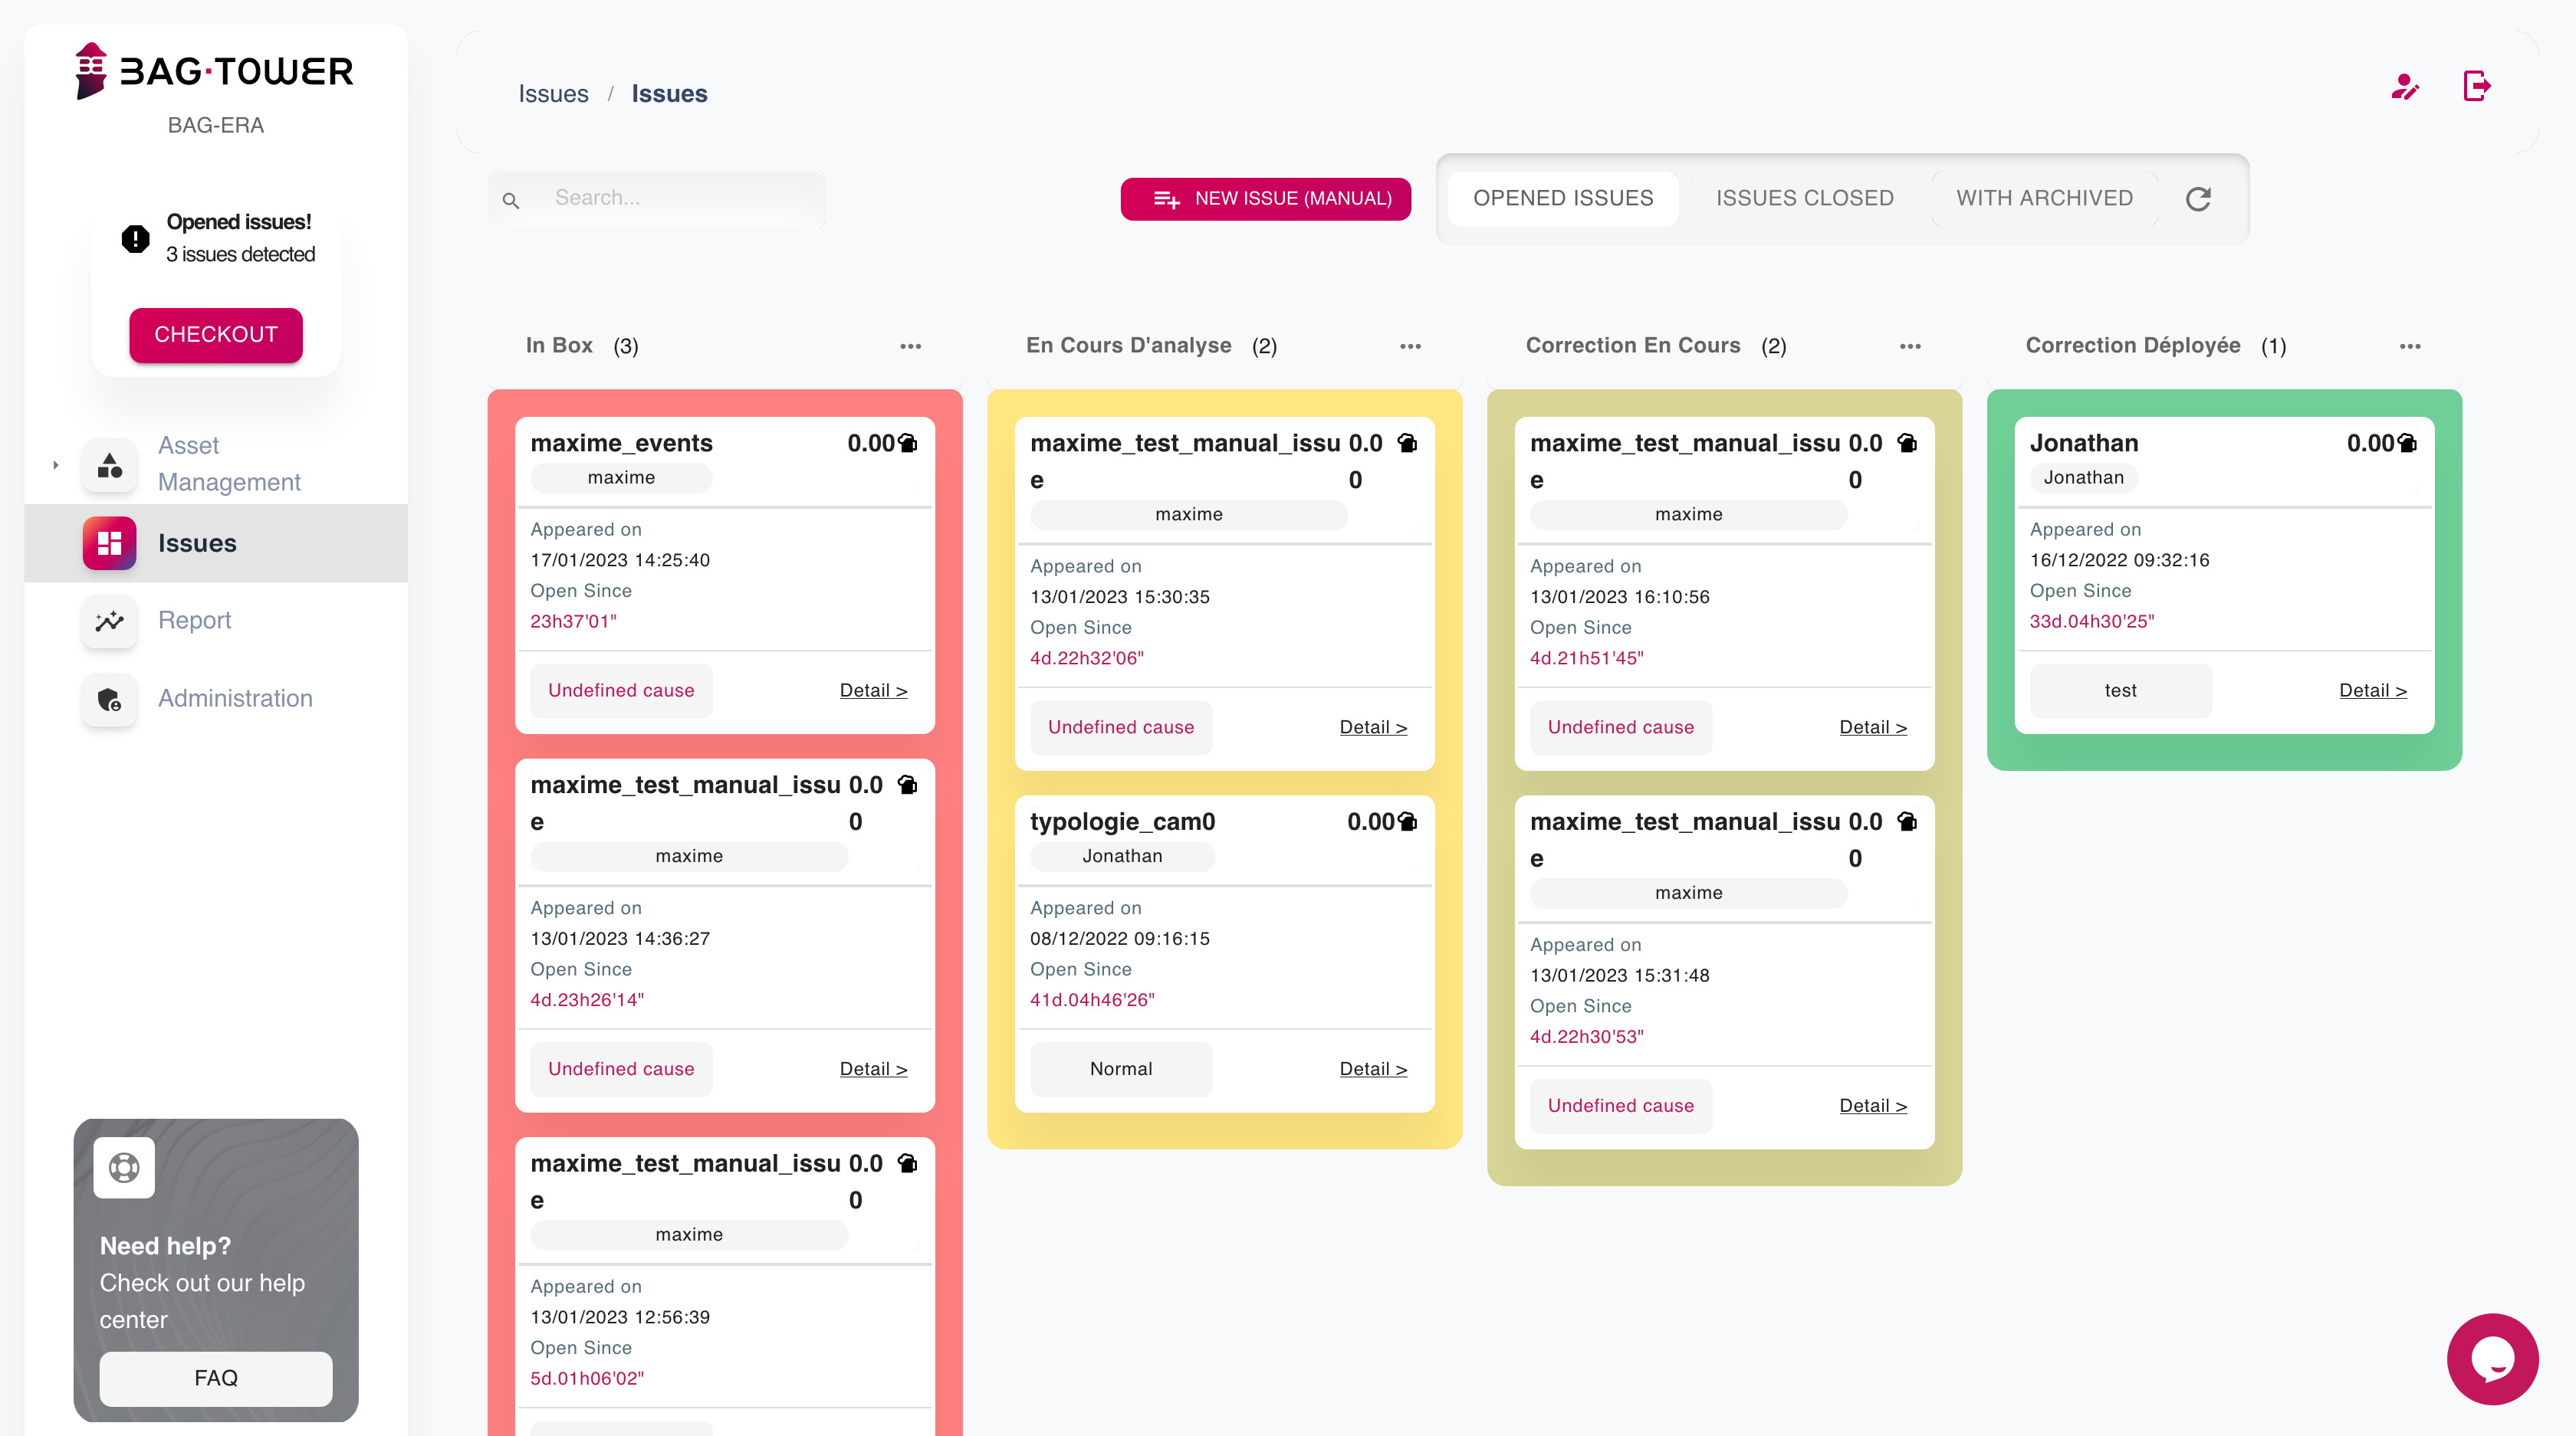The height and width of the screenshot is (1436, 2576).
Task: Open the Correction Déployée column options menu
Action: pos(2410,346)
